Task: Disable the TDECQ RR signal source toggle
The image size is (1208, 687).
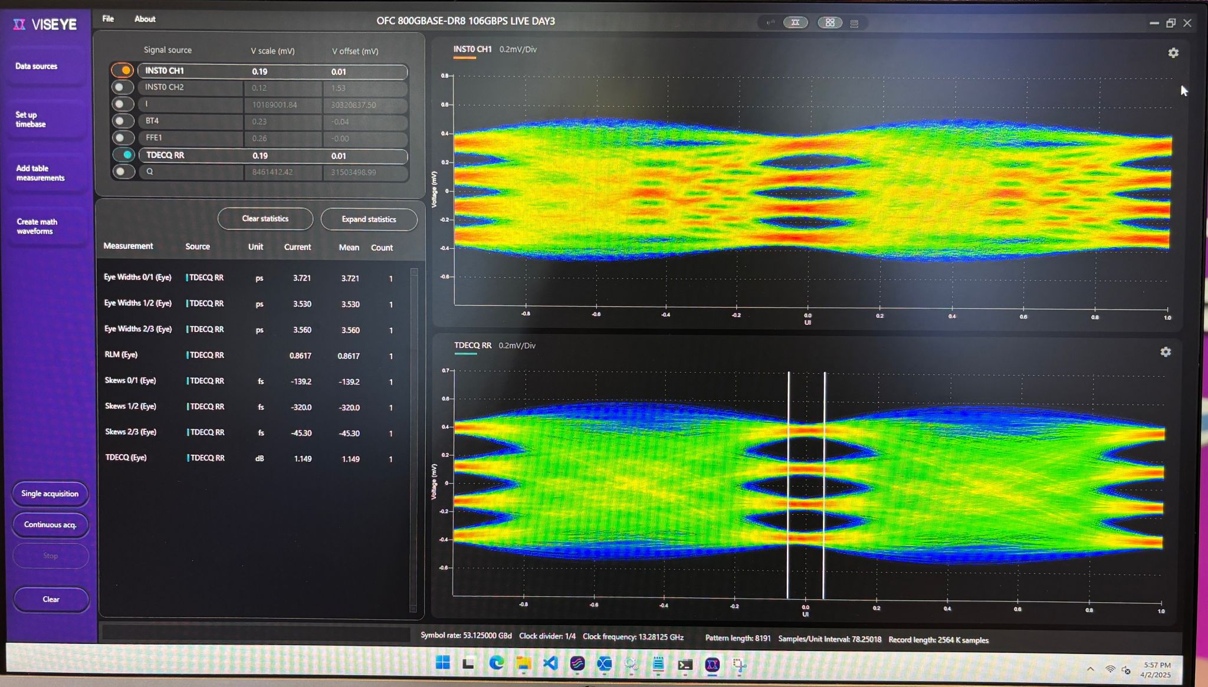Action: [x=124, y=155]
